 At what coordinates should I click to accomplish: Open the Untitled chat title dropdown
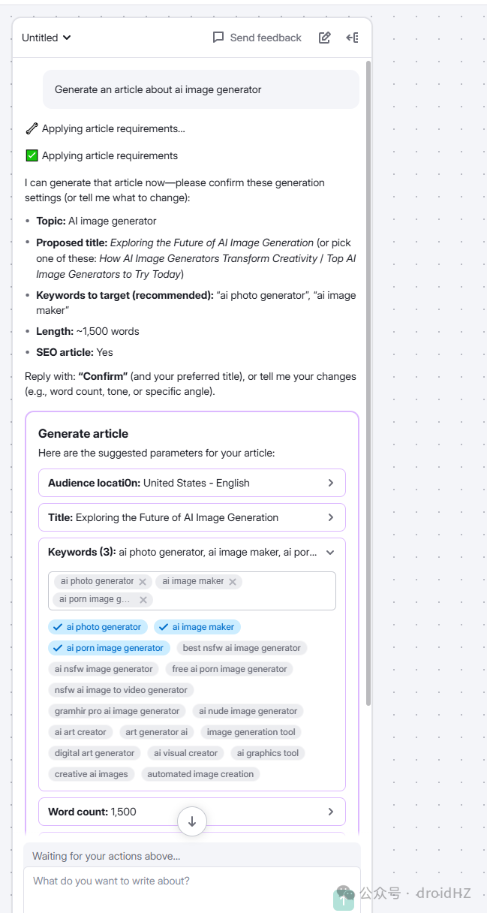(47, 38)
